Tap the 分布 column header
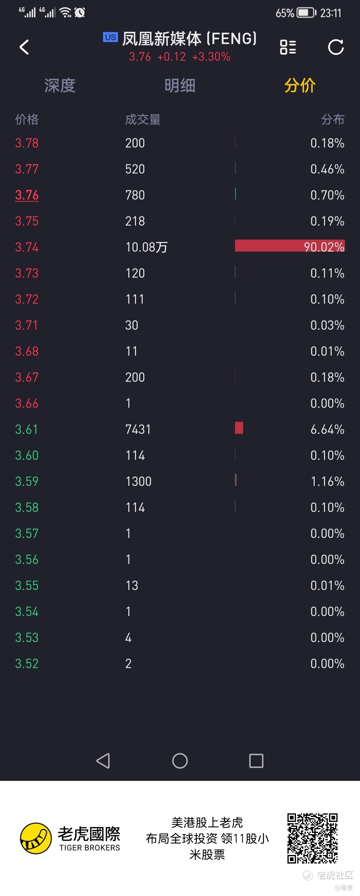Image resolution: width=360 pixels, height=896 pixels. coord(333,119)
